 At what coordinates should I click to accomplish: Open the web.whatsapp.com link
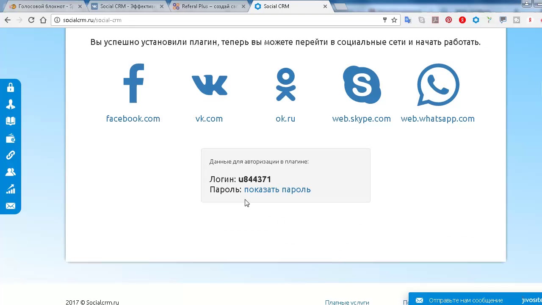[x=438, y=119]
